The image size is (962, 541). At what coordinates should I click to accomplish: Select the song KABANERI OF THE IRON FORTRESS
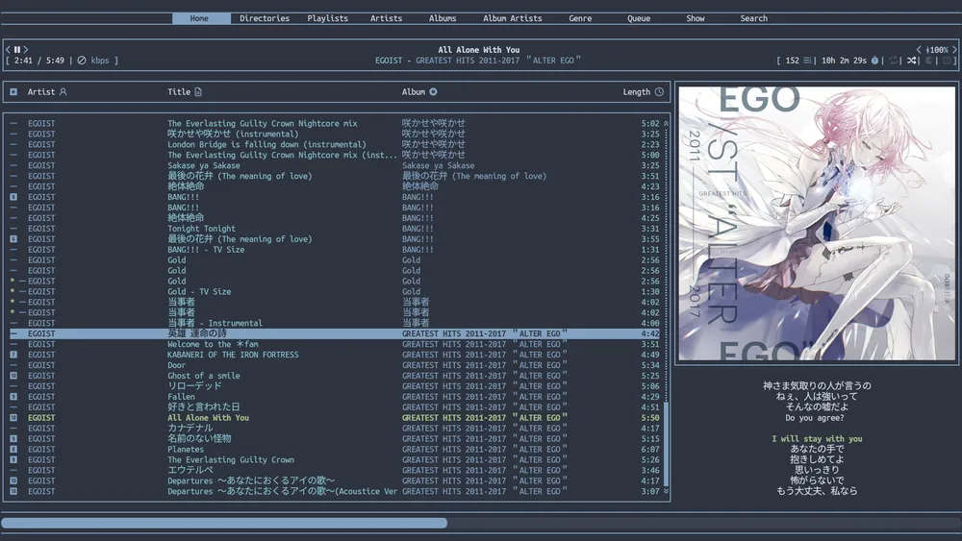pos(233,355)
